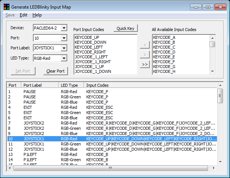Click the add code '<' arrow button
Screen dimensions: 230x178
click(x=145, y=45)
